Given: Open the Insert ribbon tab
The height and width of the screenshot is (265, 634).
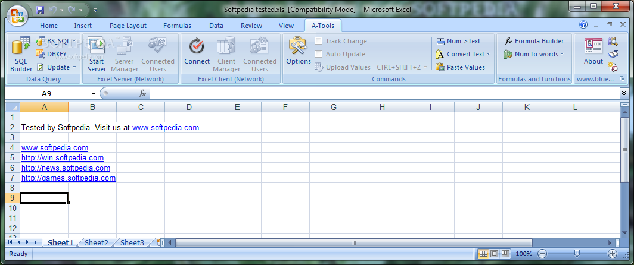Looking at the screenshot, I should [x=83, y=26].
